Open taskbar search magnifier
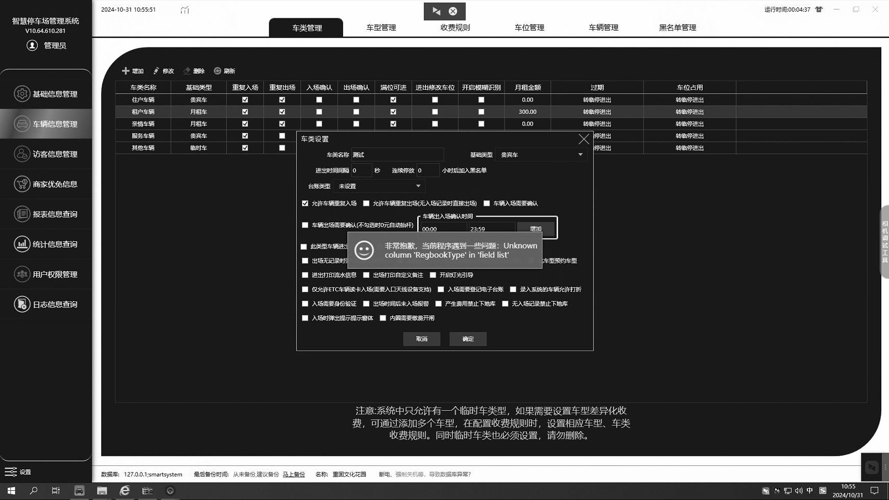 [x=33, y=491]
